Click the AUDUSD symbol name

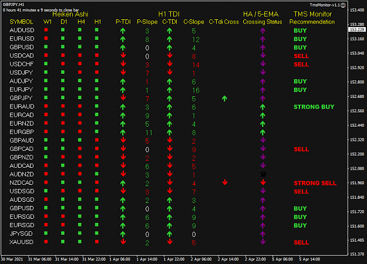pyautogui.click(x=22, y=30)
